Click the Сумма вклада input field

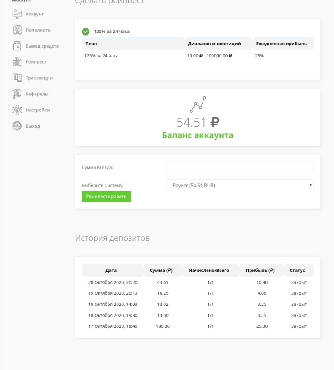[240, 167]
